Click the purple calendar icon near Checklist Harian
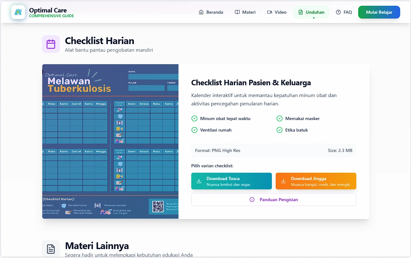 tap(51, 44)
